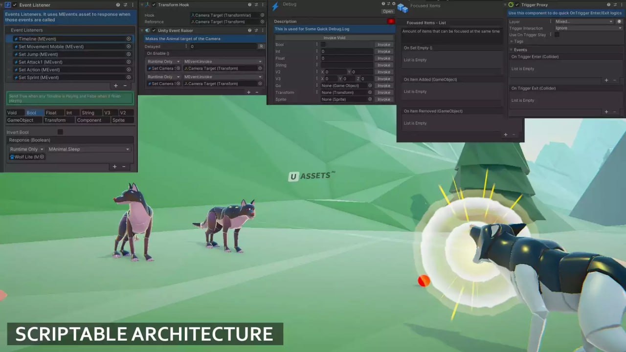The width and height of the screenshot is (626, 352).
Task: Enable the Invert Bool checkbox
Action: pos(60,132)
